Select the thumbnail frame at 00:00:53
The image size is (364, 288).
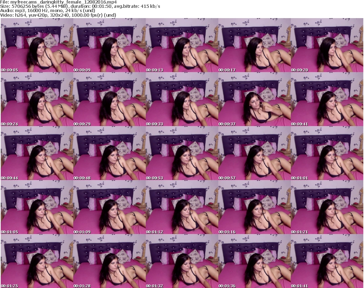coord(182,153)
